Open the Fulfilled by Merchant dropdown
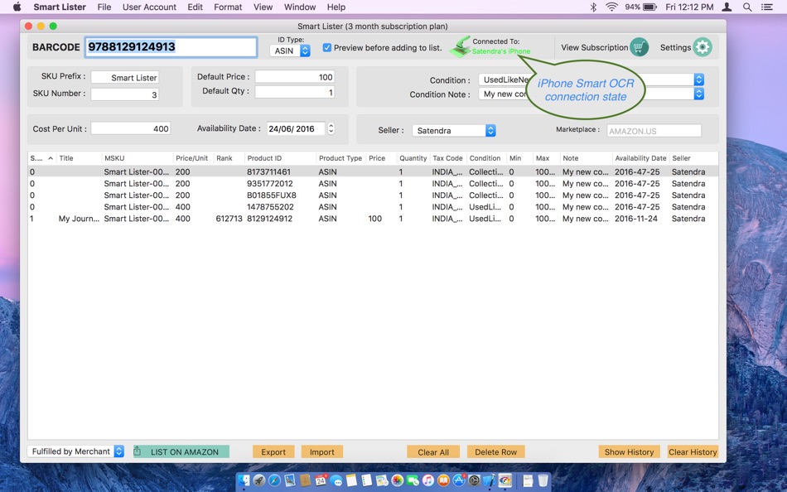 click(x=75, y=451)
